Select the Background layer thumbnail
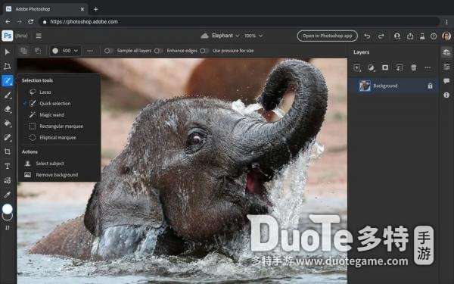The image size is (454, 284). pyautogui.click(x=365, y=86)
